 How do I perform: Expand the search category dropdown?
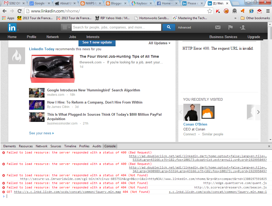pyautogui.click(x=66, y=27)
